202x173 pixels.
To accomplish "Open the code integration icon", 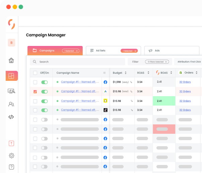I will tap(11, 117).
